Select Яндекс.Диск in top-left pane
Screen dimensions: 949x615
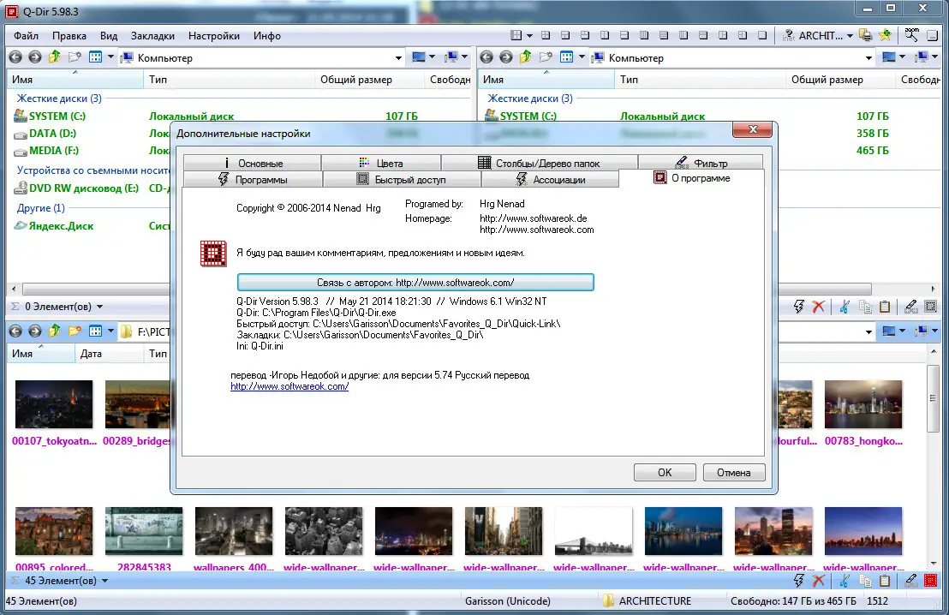tap(54, 226)
